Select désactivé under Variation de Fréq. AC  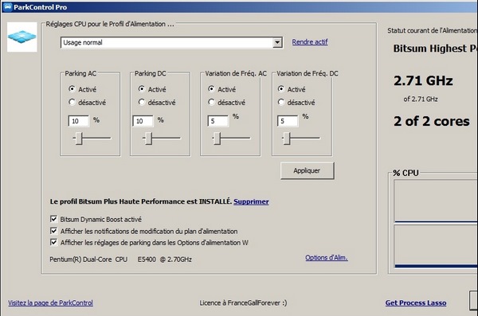point(211,102)
